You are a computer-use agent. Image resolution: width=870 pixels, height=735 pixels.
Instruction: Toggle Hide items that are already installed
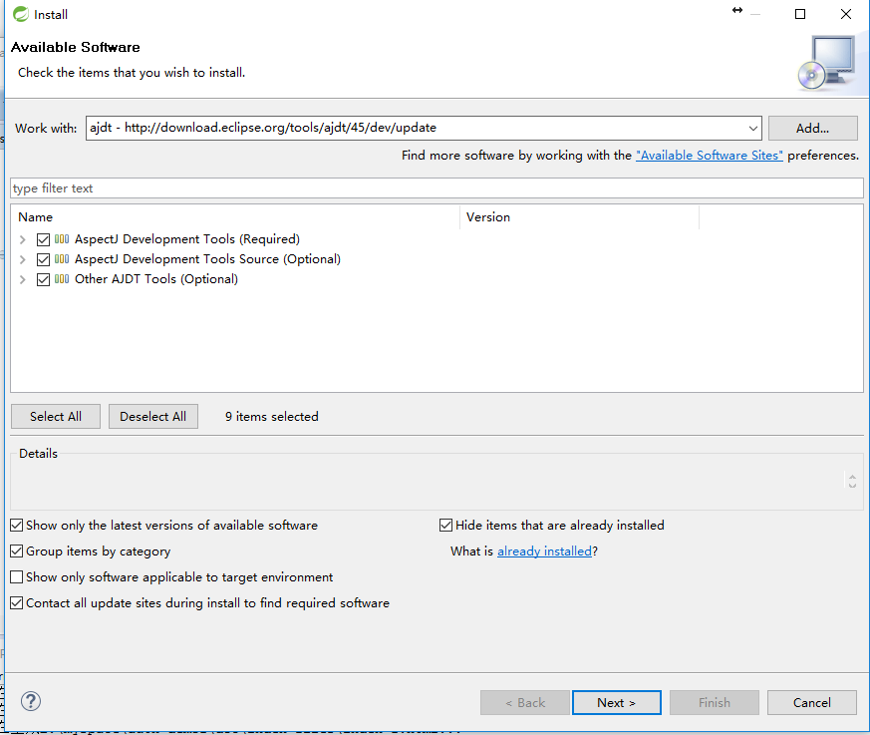[445, 526]
